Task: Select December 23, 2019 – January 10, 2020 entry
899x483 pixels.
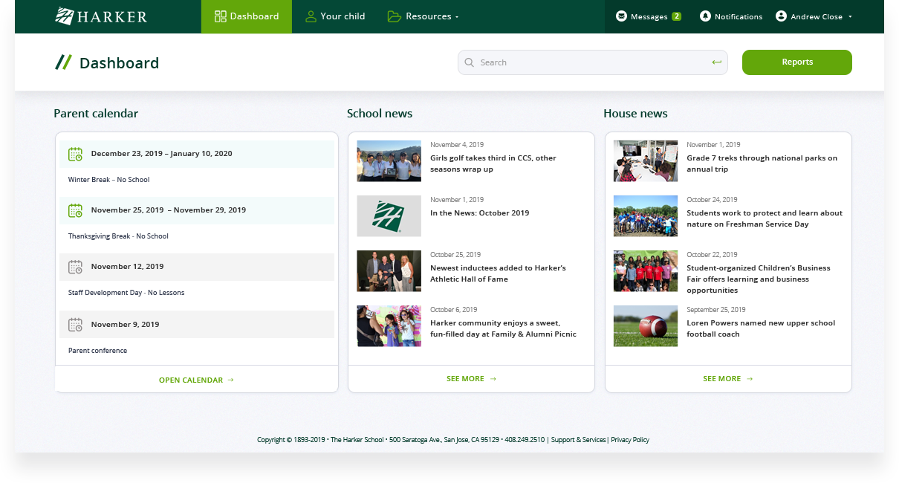Action: 197,154
